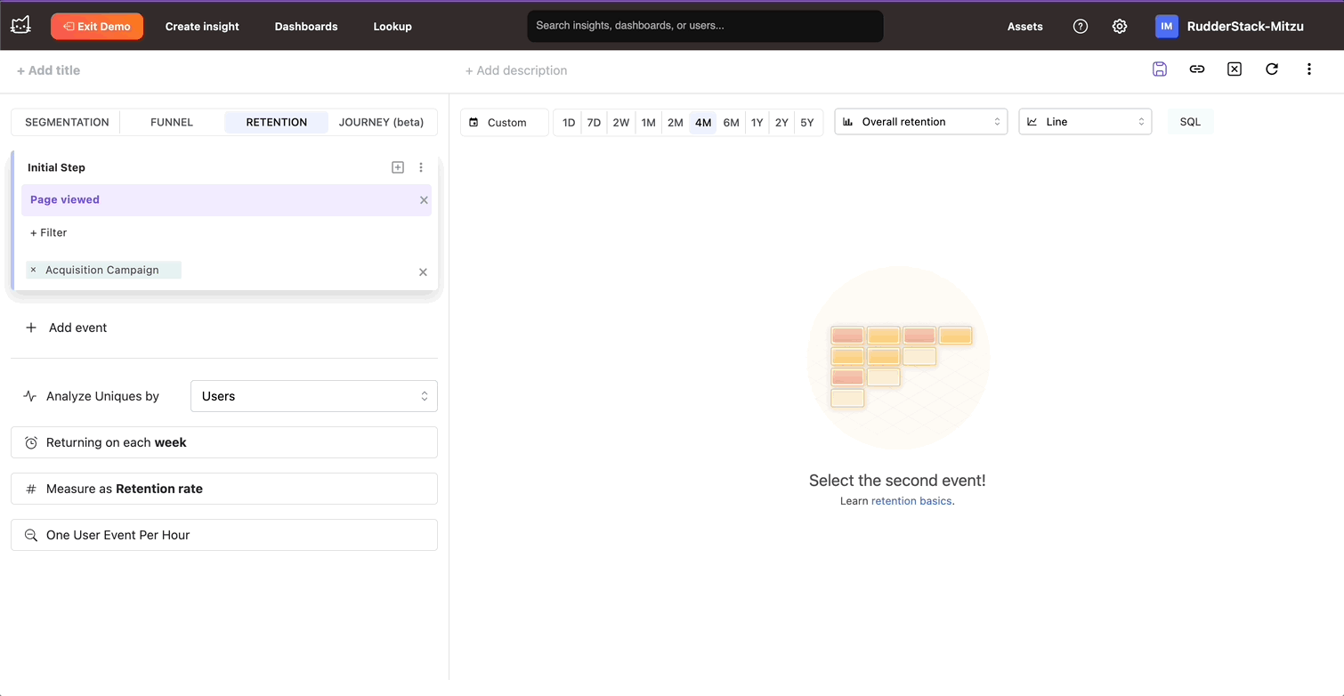Switch to the FUNNEL tab
The image size is (1344, 696).
(172, 122)
